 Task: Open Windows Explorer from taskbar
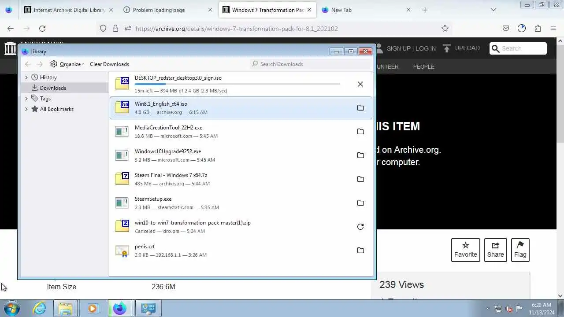[x=66, y=308]
